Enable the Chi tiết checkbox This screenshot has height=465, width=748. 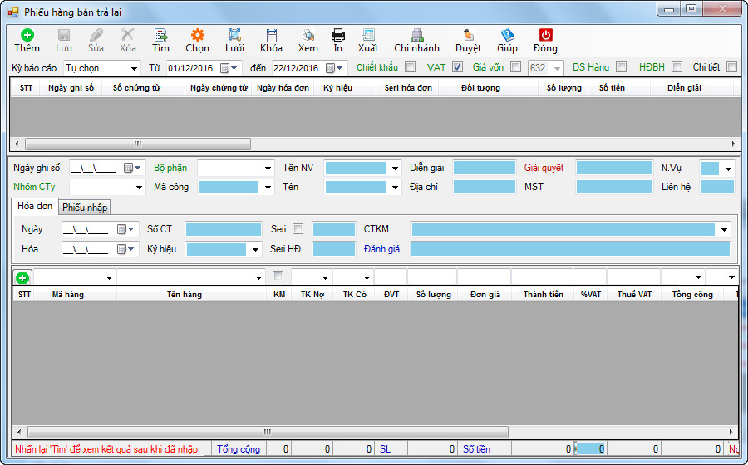(x=731, y=67)
